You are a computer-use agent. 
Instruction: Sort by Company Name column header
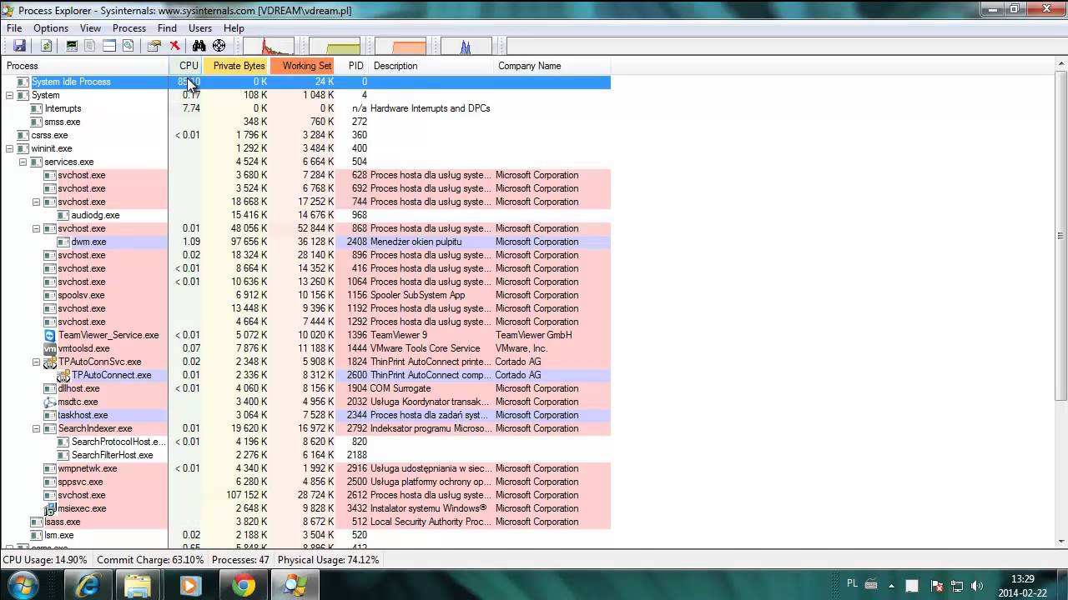pos(553,66)
